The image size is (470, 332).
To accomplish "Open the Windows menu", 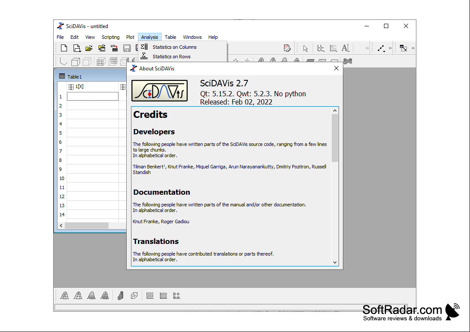I will [x=192, y=37].
